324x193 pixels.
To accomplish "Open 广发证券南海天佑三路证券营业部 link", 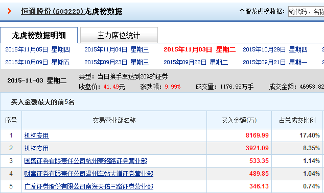I will pos(88,186).
